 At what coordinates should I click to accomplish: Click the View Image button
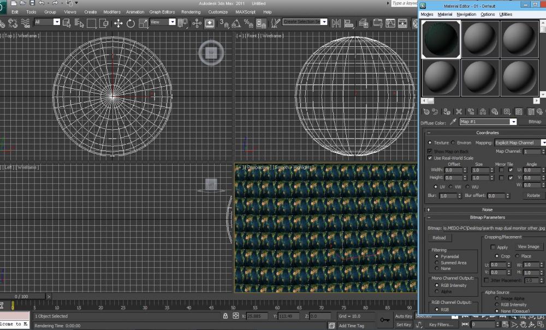click(528, 247)
